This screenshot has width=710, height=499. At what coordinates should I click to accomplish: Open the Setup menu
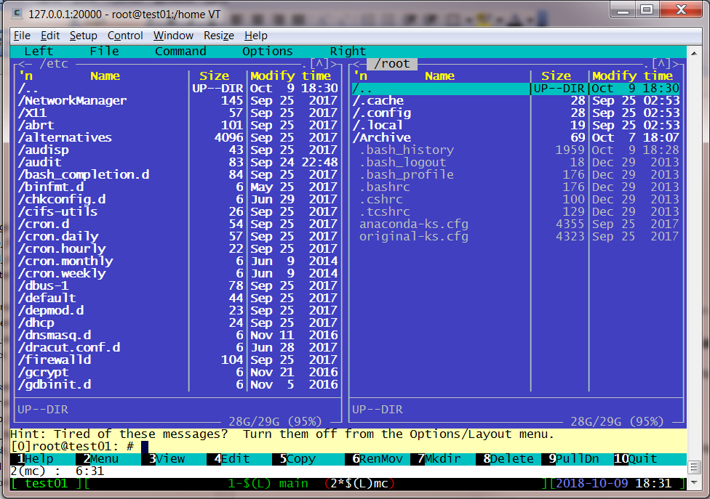83,36
